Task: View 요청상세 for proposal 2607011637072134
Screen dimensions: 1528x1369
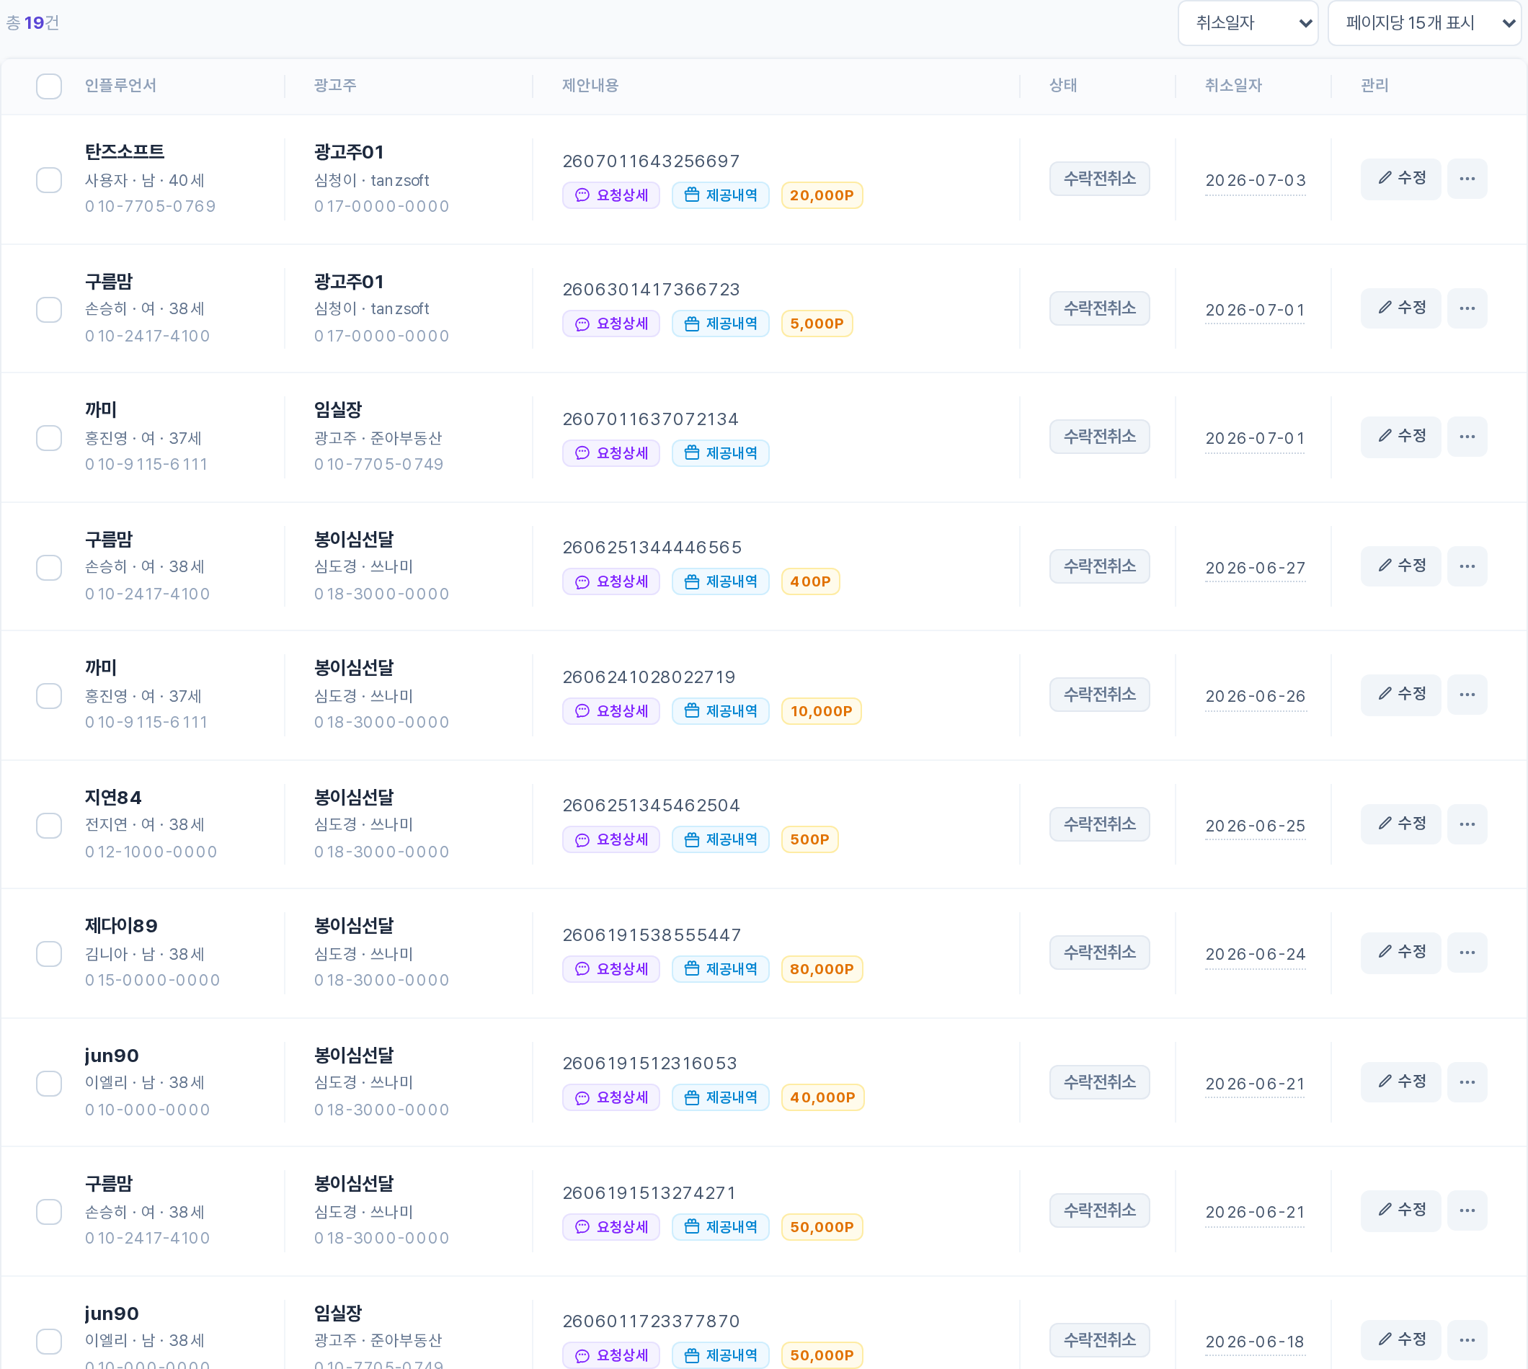Action: pos(611,454)
